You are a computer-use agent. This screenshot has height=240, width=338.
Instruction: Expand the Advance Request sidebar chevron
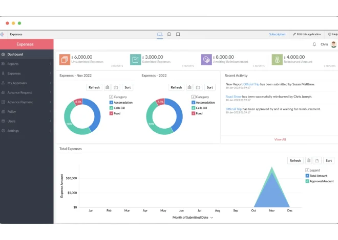pos(51,92)
